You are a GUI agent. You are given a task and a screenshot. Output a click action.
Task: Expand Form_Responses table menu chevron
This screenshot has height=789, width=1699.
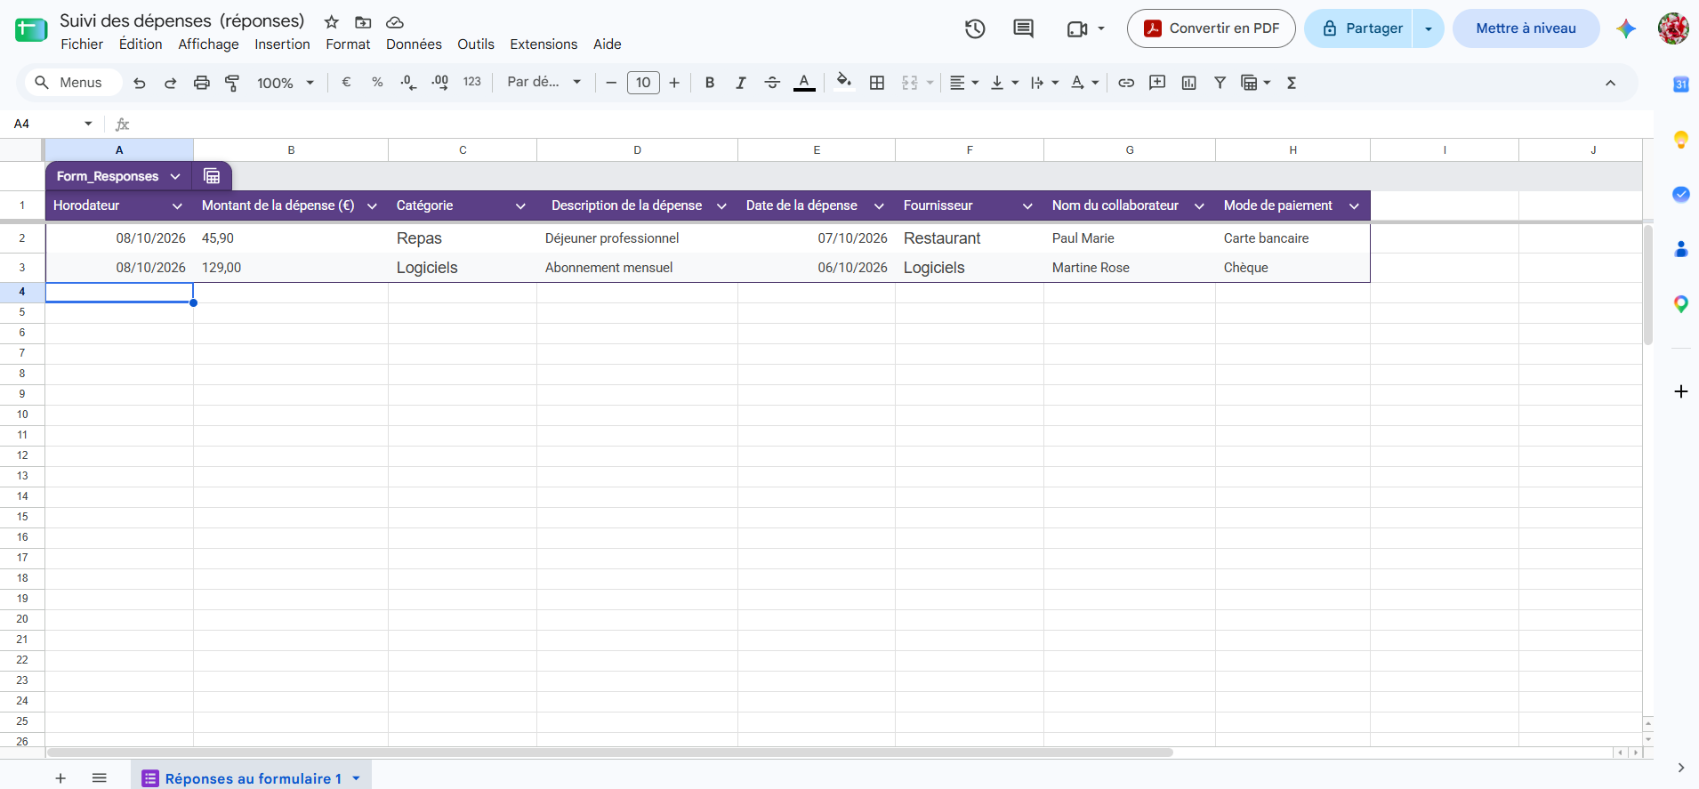pos(175,176)
